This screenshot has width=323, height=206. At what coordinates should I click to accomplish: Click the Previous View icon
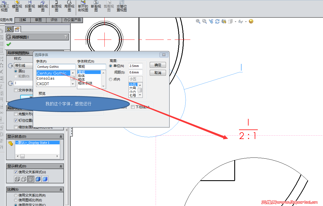(211, 21)
